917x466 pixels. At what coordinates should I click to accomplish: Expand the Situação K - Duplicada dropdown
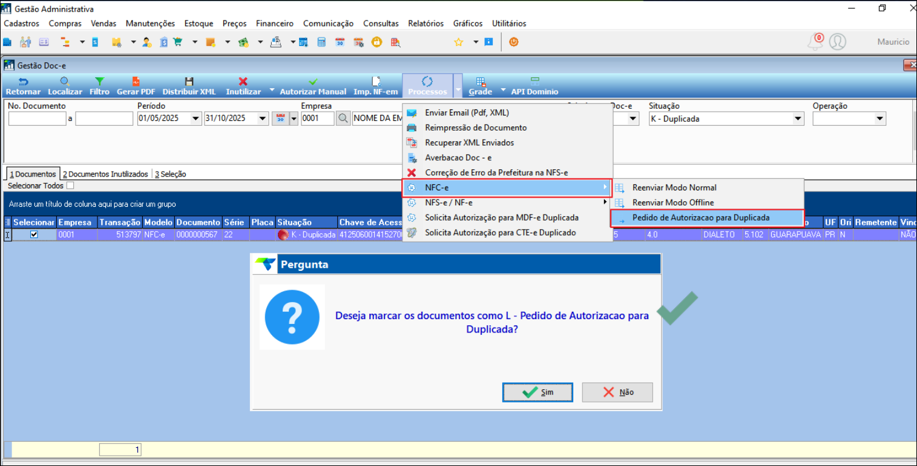click(x=798, y=119)
